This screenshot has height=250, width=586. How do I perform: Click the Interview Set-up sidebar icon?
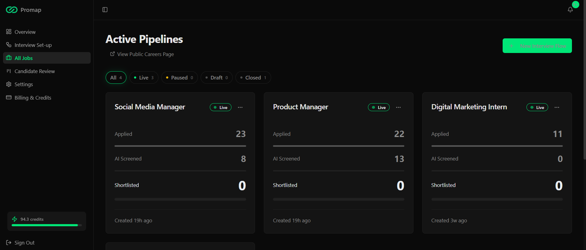(9, 45)
